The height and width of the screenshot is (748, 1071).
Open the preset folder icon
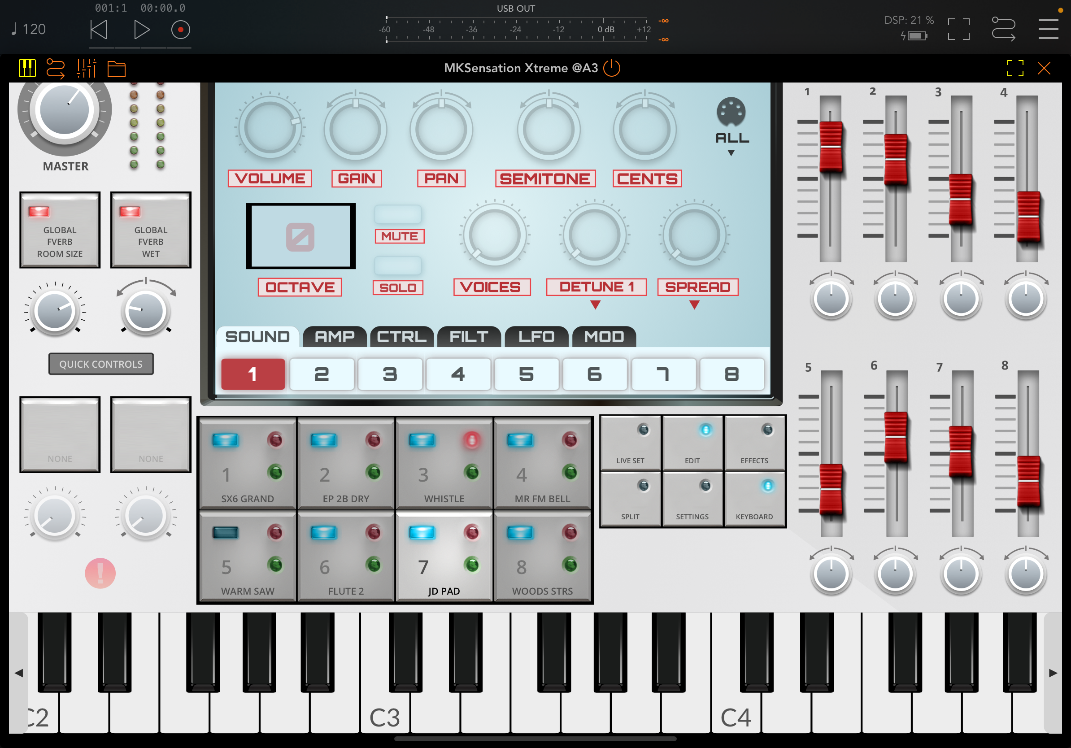[117, 69]
